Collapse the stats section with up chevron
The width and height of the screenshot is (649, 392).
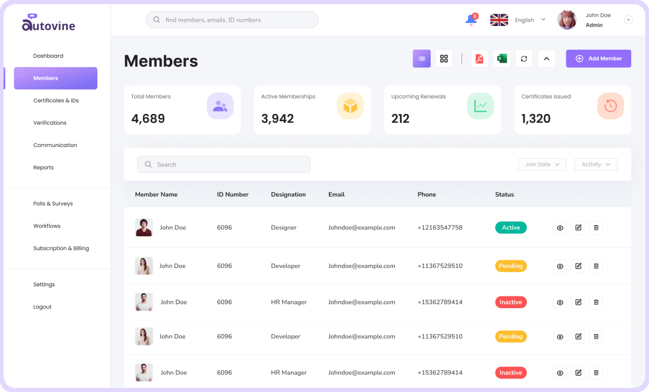[546, 58]
